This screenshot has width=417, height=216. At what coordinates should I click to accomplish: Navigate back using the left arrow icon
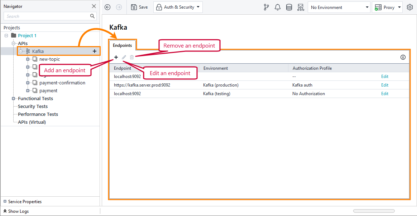[107, 7]
